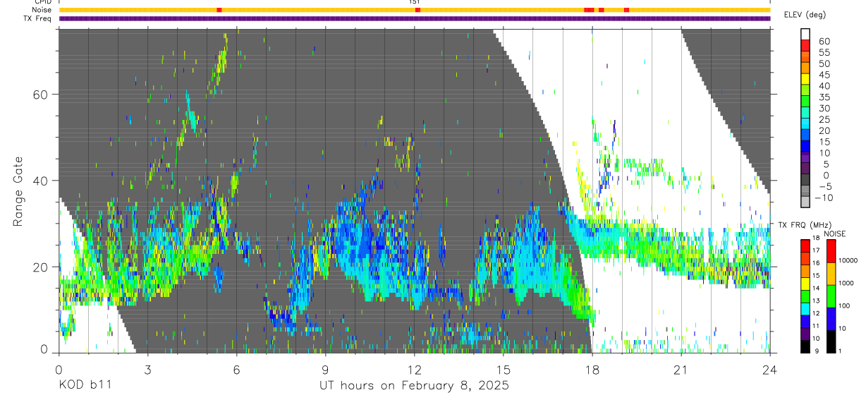Click the purple TX Freq strip above the plot
866x400 pixels.
(415, 18)
